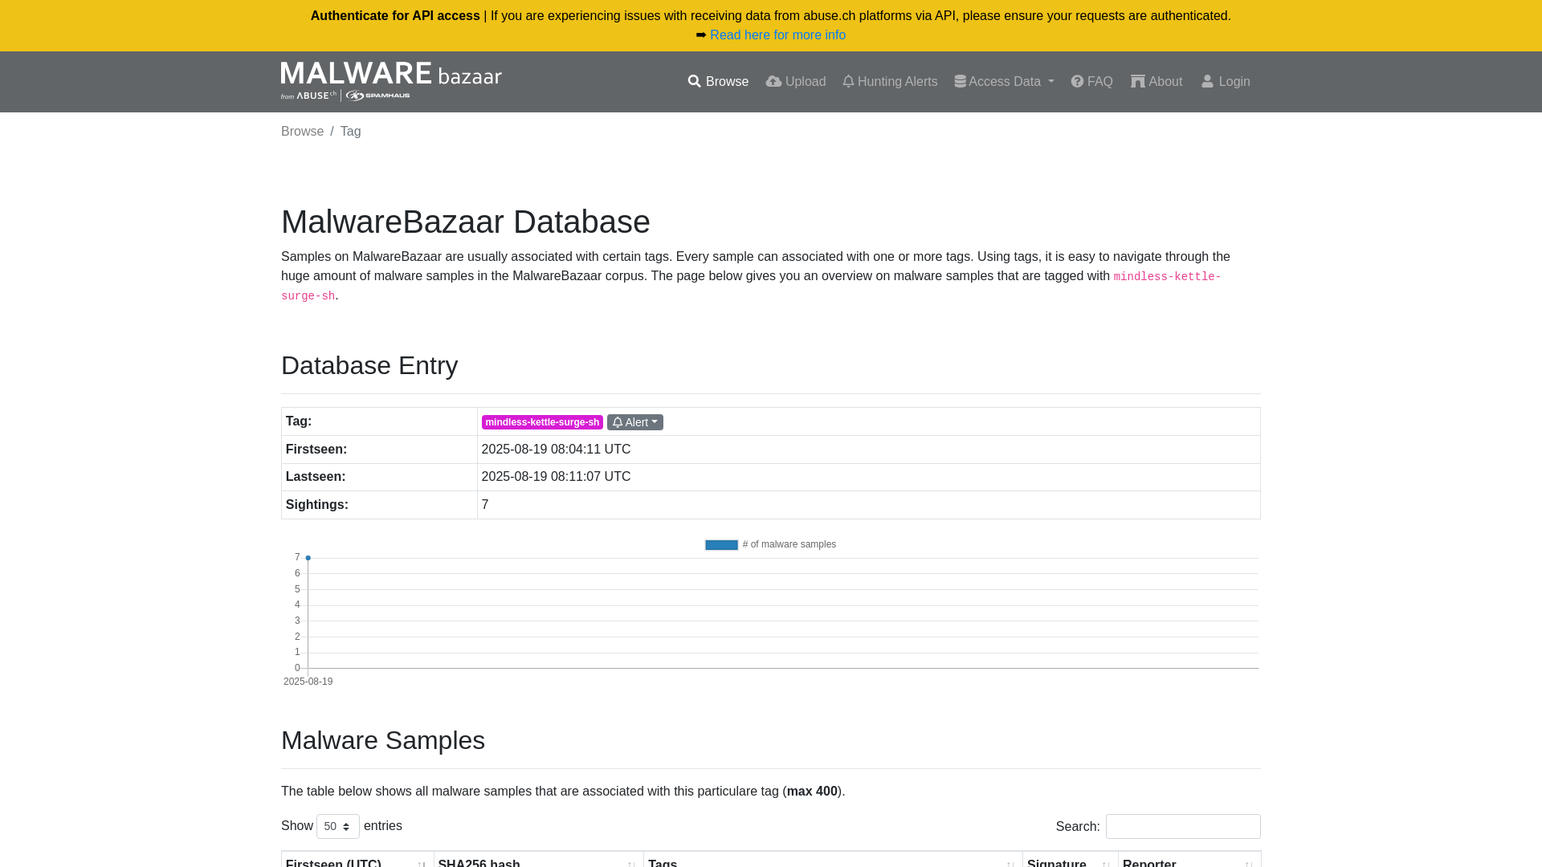Click the Login user icon
Image resolution: width=1542 pixels, height=867 pixels.
[x=1207, y=82]
